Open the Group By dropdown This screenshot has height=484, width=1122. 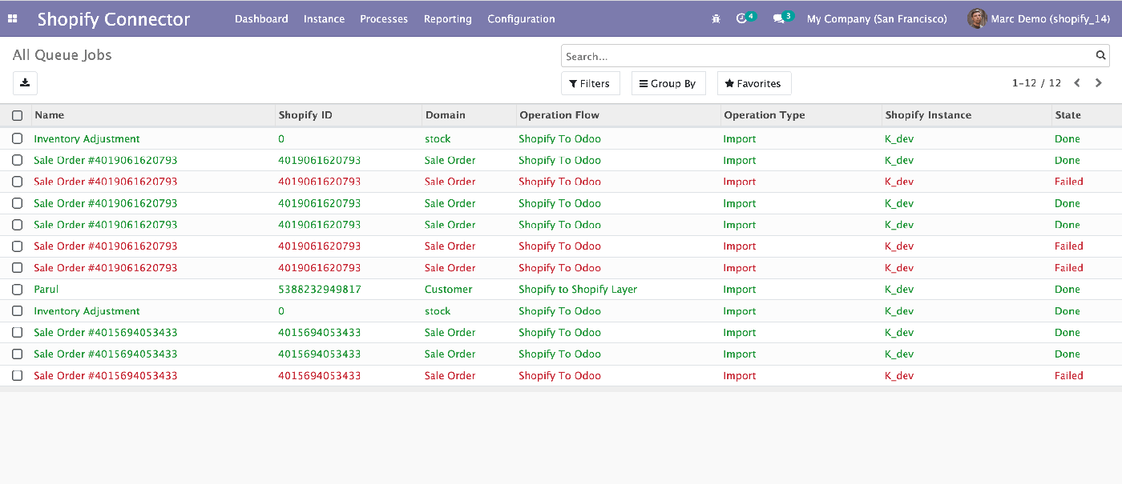coord(668,83)
